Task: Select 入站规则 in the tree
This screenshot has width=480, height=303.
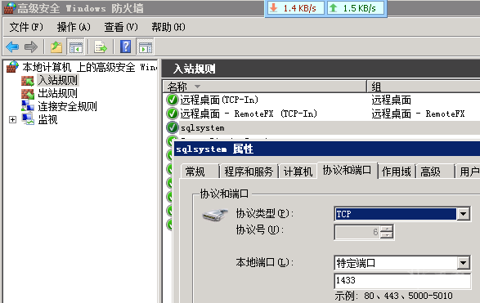Action: 58,80
